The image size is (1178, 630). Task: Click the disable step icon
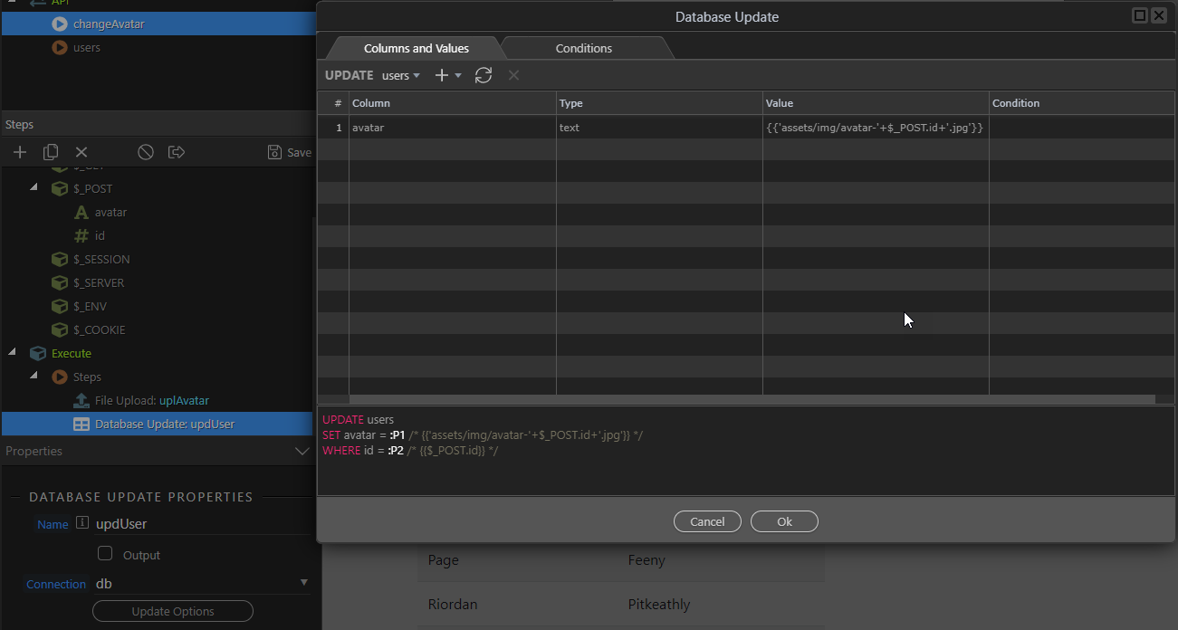[145, 152]
